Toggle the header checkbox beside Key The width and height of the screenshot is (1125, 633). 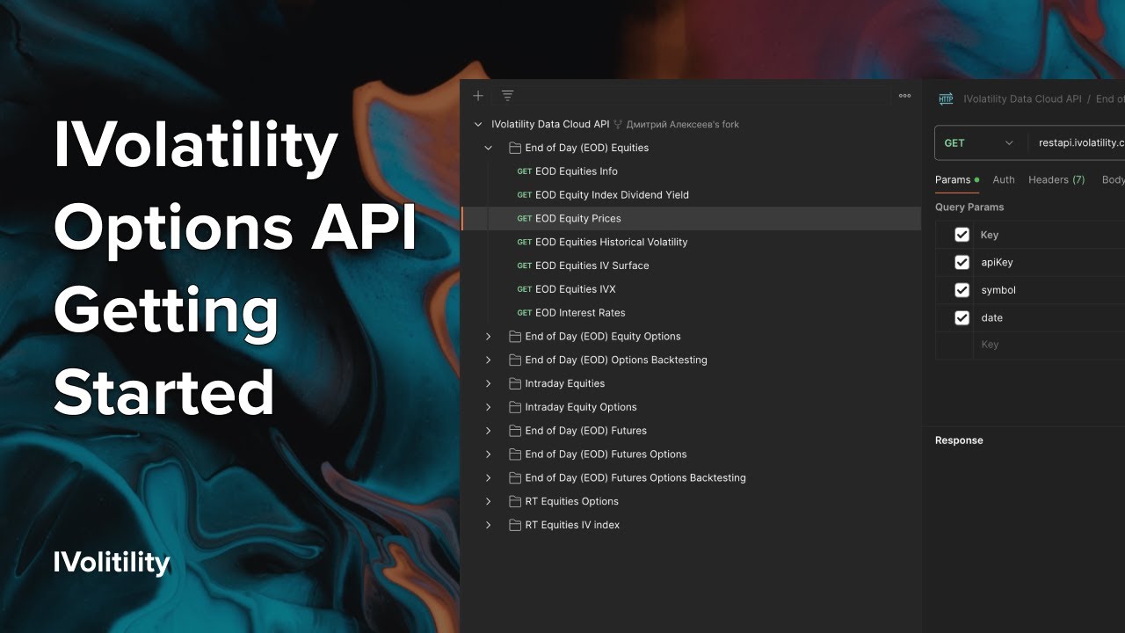coord(962,235)
